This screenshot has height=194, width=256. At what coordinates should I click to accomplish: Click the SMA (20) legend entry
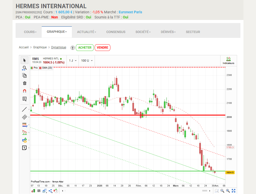pos(46,68)
